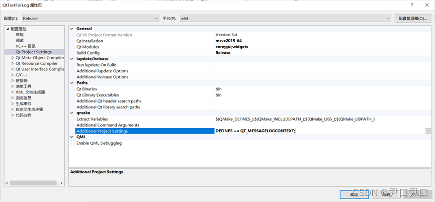
Task: Collapse the Paths property group
Action: coord(72,83)
